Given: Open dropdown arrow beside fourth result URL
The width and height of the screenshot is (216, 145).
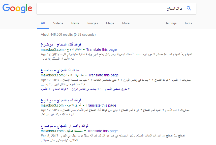Looking at the screenshot, I should tap(85, 131).
